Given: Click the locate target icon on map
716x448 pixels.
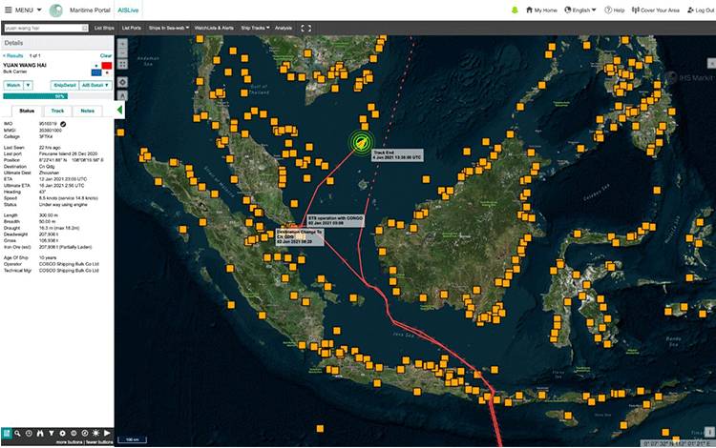Looking at the screenshot, I should 122,83.
